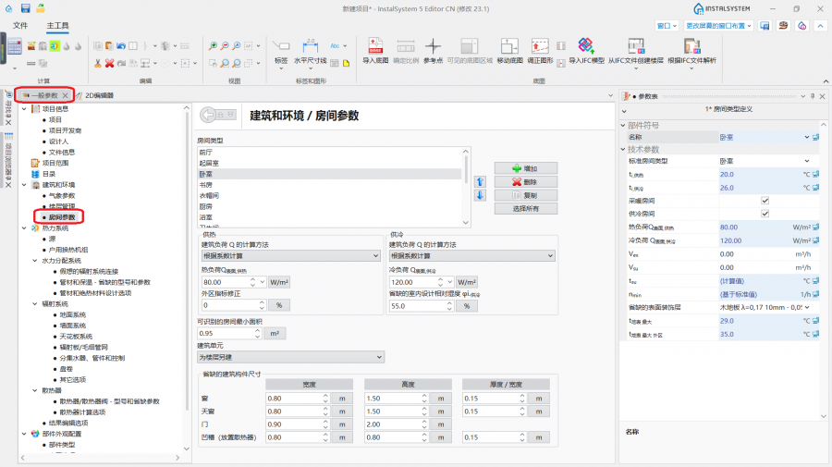Click the red X delete icon in toolbar

coord(110,63)
